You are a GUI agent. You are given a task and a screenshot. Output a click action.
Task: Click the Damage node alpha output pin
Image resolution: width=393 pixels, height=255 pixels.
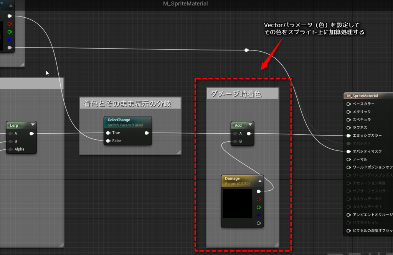[x=259, y=223]
